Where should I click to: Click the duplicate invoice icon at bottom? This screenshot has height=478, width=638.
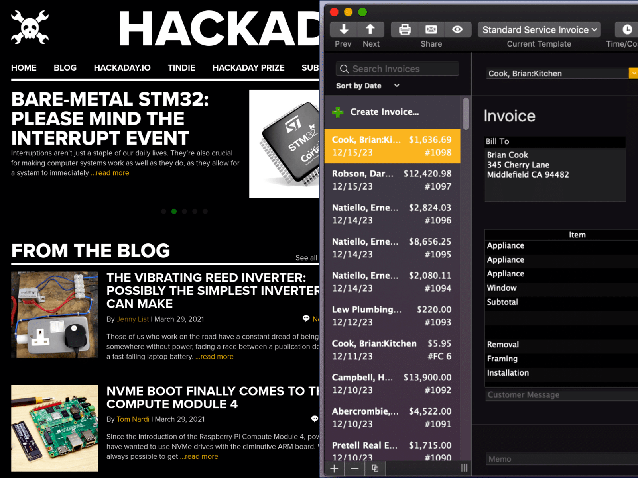[x=375, y=468]
